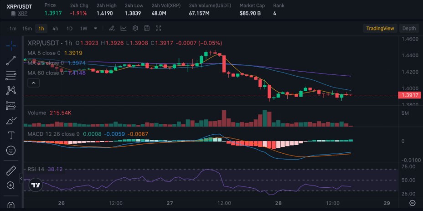Enter fullscreen chart mode
423x211 pixels.
tap(159, 28)
